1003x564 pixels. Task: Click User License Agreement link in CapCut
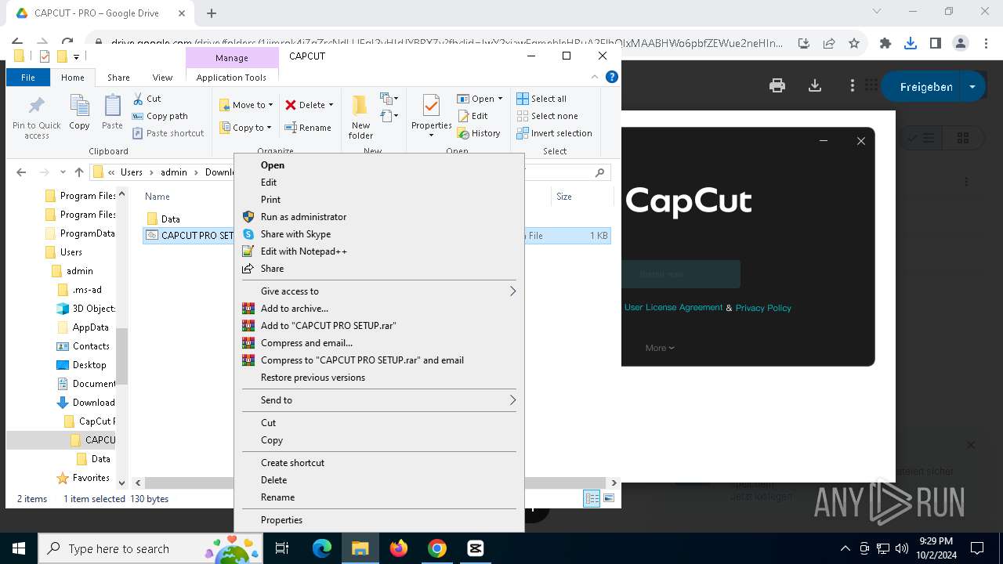click(x=673, y=307)
